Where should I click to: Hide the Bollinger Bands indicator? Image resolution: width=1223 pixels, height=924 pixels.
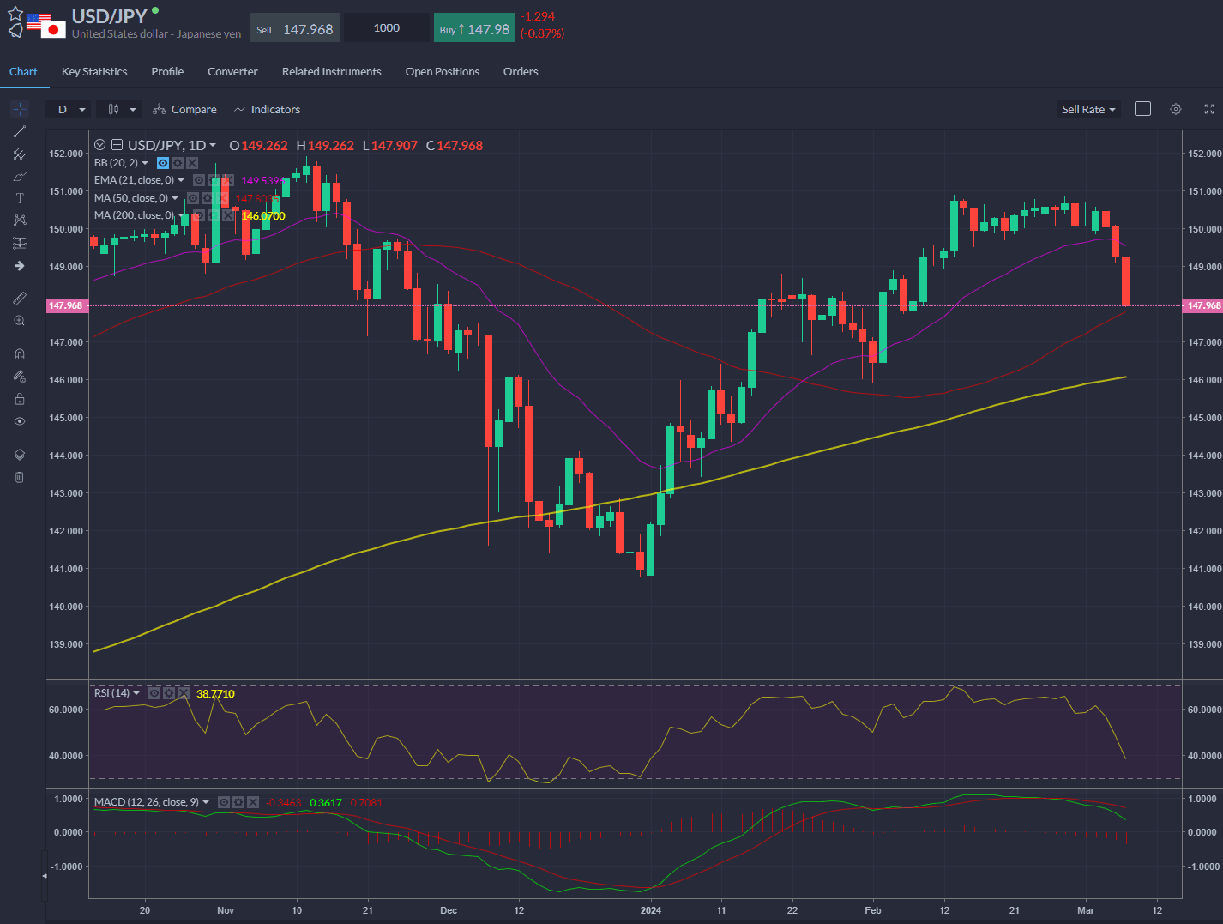click(x=162, y=162)
